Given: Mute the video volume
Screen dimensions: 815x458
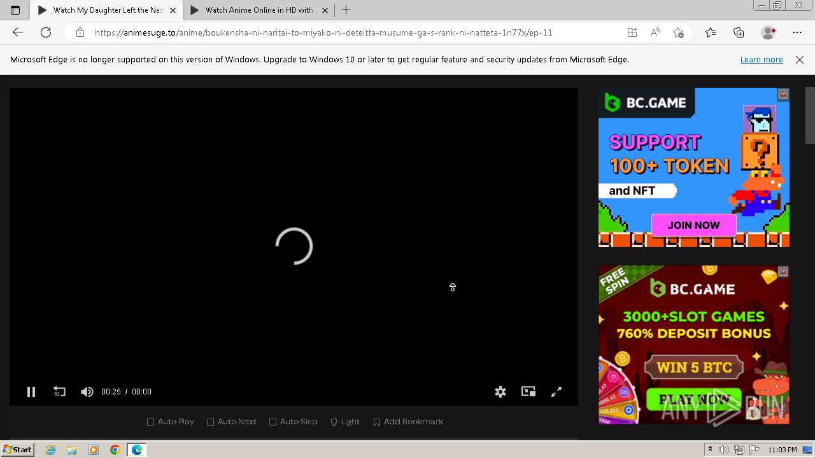Looking at the screenshot, I should (x=87, y=392).
